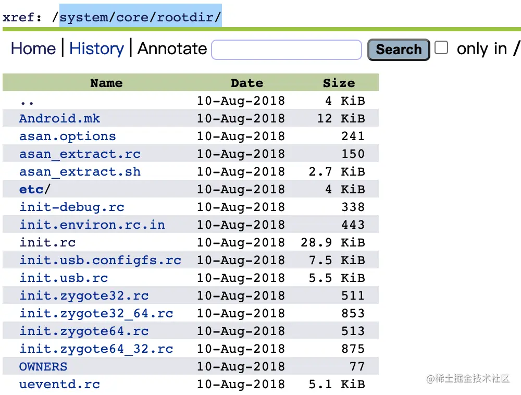Click the 5.1 KiB size of ueventd.rc
This screenshot has width=521, height=395.
337,385
